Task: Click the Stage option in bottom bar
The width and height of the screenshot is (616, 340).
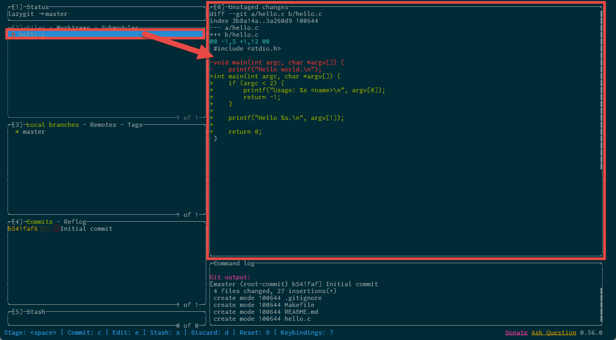Action: (x=30, y=333)
